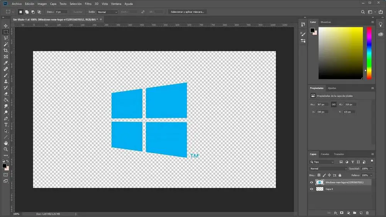Viewport: 386px width, 217px height.
Task: Select the Dodge tool
Action: pyautogui.click(x=6, y=112)
